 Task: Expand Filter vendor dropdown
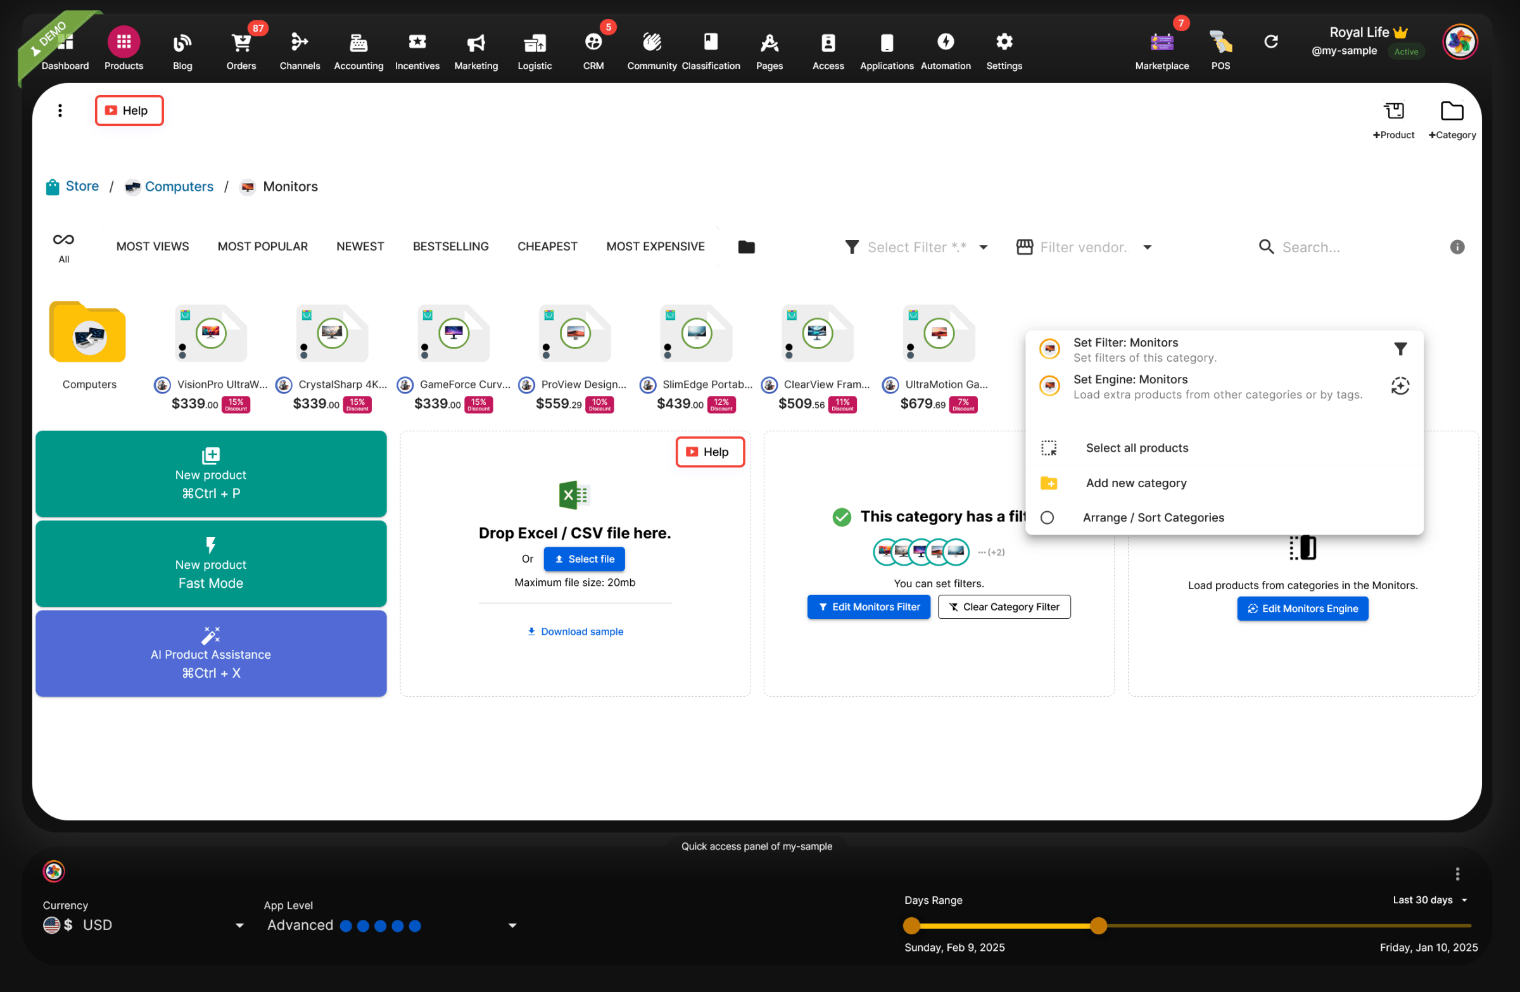1084,247
